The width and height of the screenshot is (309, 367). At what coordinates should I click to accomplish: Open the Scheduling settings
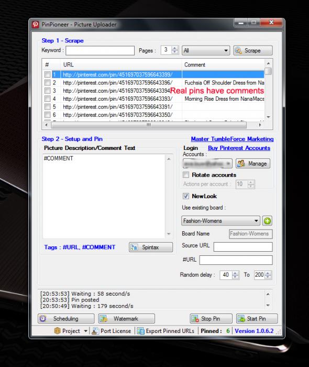pos(66,319)
